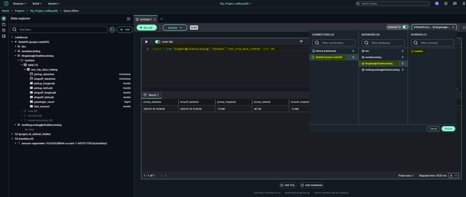This screenshot has width=466, height=197.
Task: Click the Run all button
Action: click(x=147, y=27)
